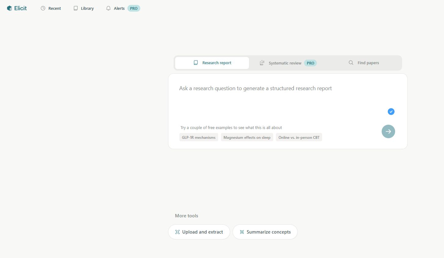Click the Systematic review list icon
Image resolution: width=444 pixels, height=258 pixels.
pyautogui.click(x=262, y=63)
